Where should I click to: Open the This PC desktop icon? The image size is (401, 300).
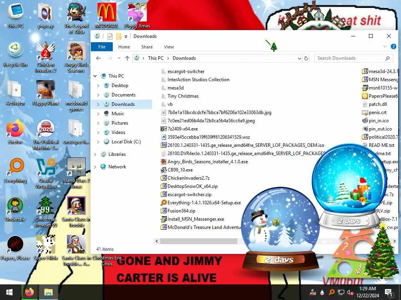coord(15,15)
